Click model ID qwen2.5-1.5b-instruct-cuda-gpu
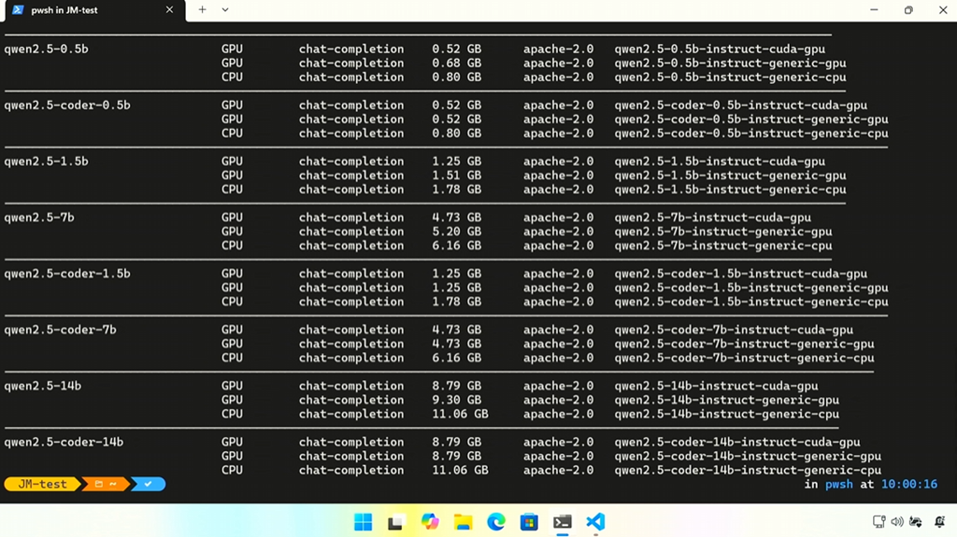Screen dimensions: 957x537 720,161
